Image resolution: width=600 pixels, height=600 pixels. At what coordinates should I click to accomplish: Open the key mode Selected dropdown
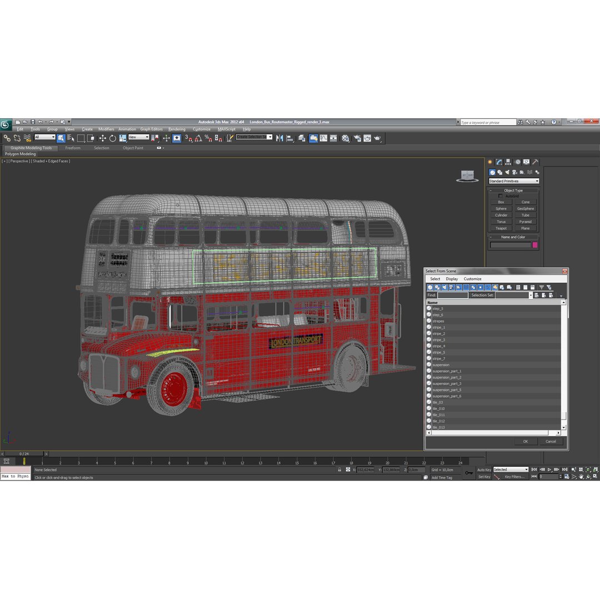[x=511, y=469]
